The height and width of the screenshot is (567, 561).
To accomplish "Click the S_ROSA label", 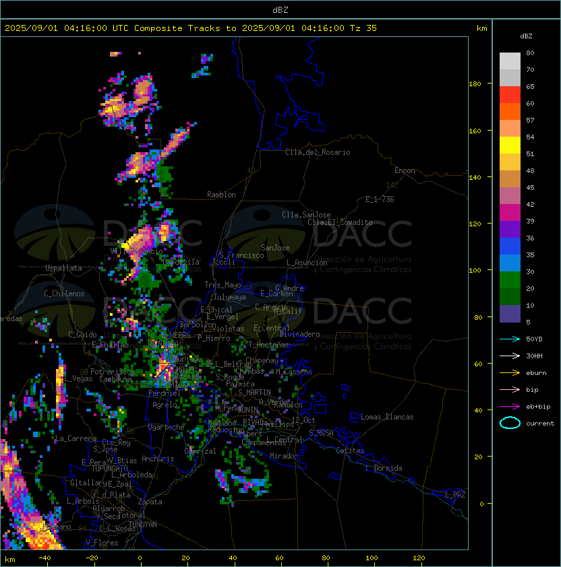I will (x=321, y=433).
